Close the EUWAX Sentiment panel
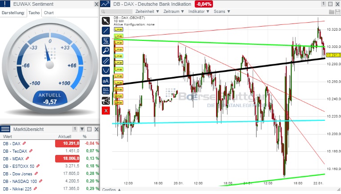Image resolution: width=341 pixels, height=194 pixels. pyautogui.click(x=96, y=4)
